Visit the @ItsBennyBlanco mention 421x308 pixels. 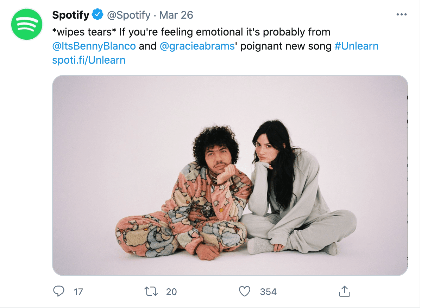click(x=94, y=46)
